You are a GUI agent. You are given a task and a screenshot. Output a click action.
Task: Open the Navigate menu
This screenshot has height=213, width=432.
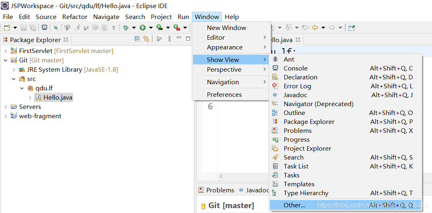tap(106, 17)
